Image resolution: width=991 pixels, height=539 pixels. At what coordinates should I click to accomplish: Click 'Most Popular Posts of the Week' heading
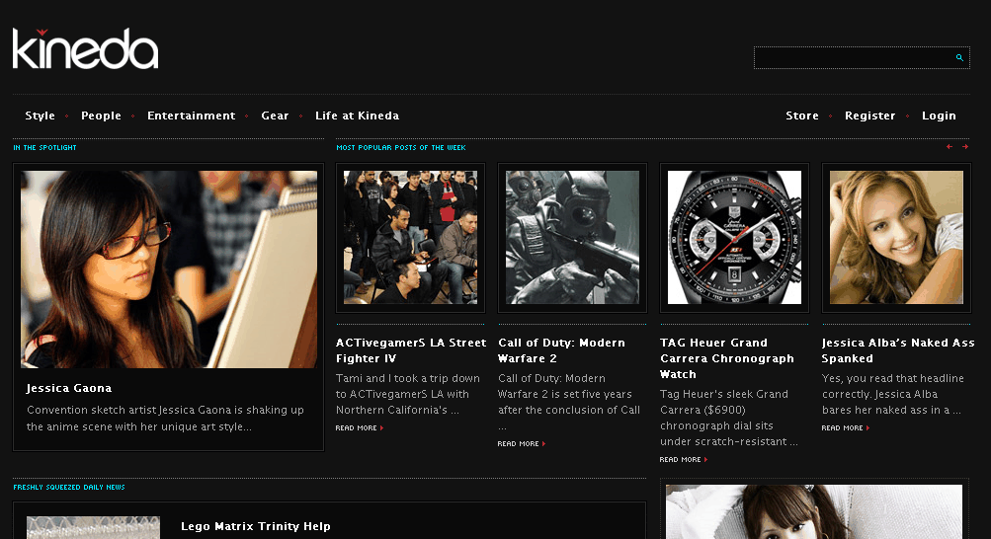click(x=401, y=148)
